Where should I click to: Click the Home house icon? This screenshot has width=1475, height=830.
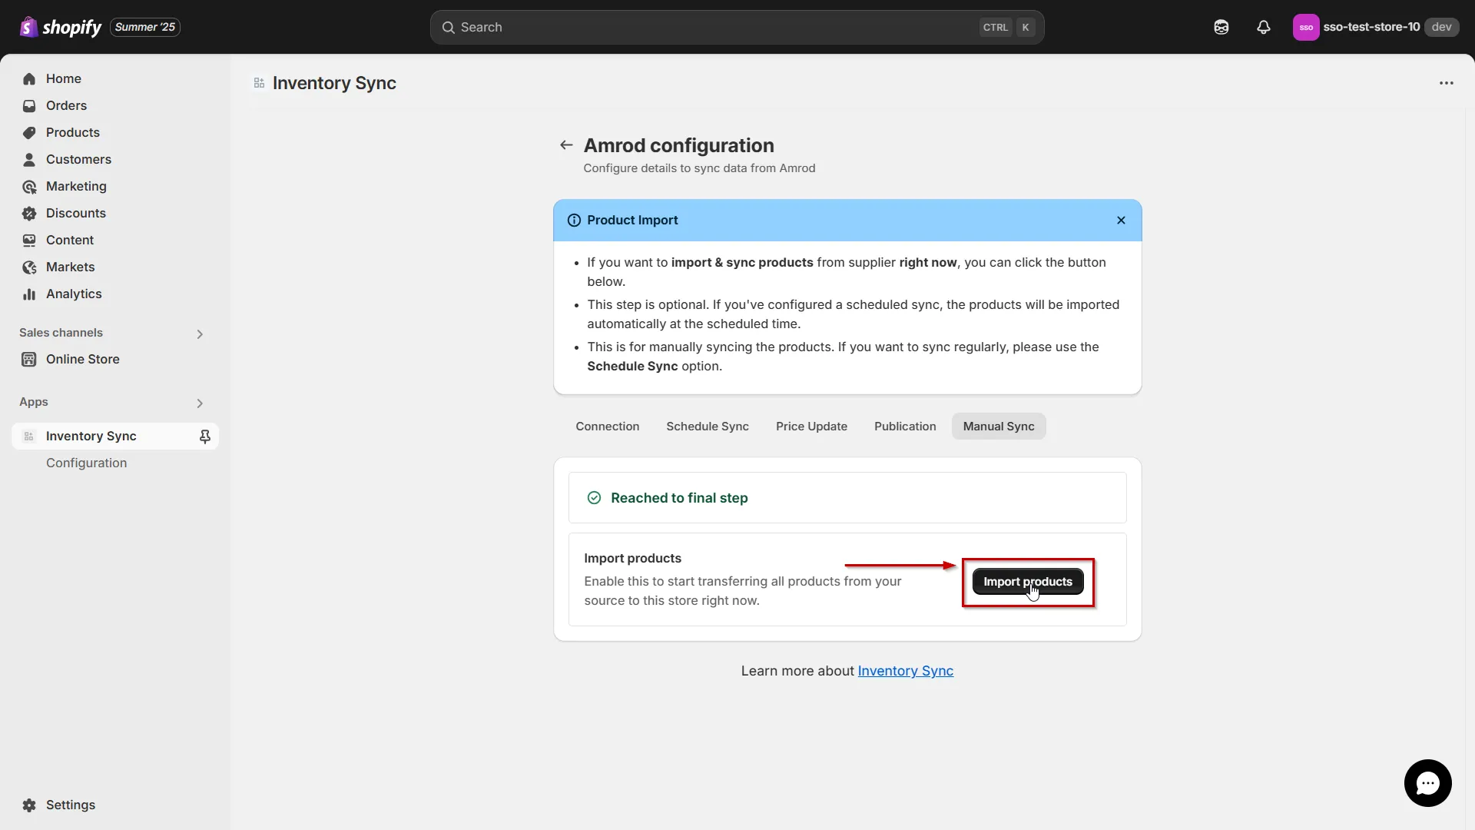[29, 78]
